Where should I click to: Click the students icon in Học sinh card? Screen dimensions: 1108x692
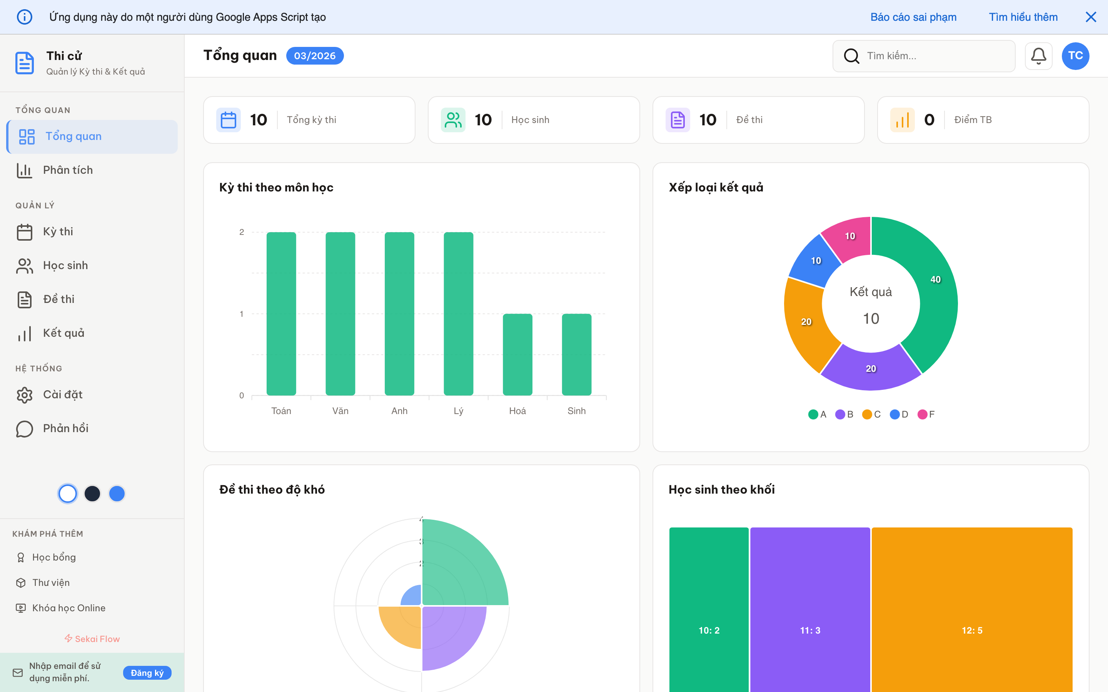(x=453, y=120)
